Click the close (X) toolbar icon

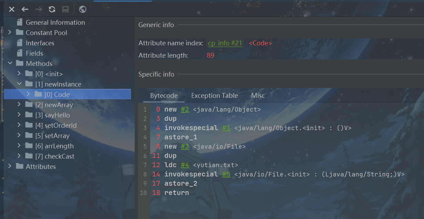[12, 9]
